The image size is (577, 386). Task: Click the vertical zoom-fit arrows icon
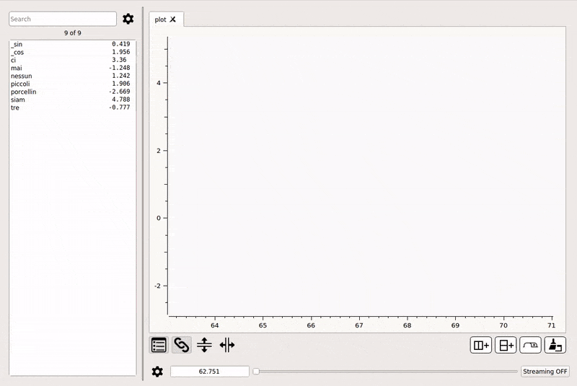pos(204,345)
